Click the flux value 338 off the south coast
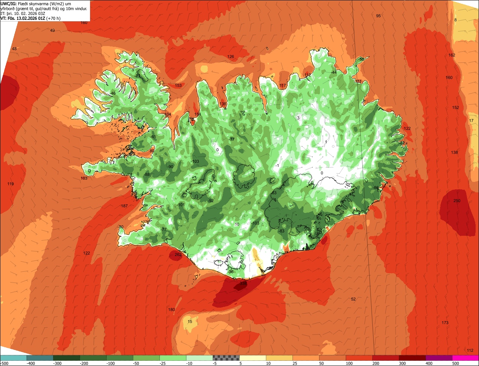Image resolution: width=479 pixels, height=366 pixels. (243, 284)
